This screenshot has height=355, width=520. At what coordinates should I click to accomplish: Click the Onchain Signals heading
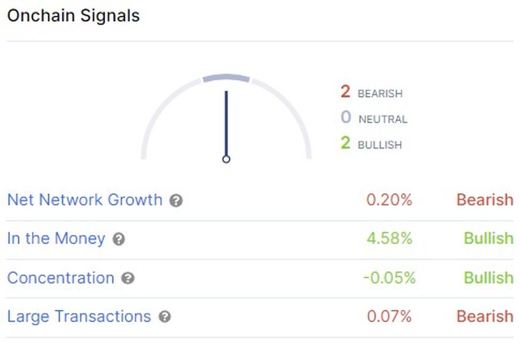tap(73, 16)
